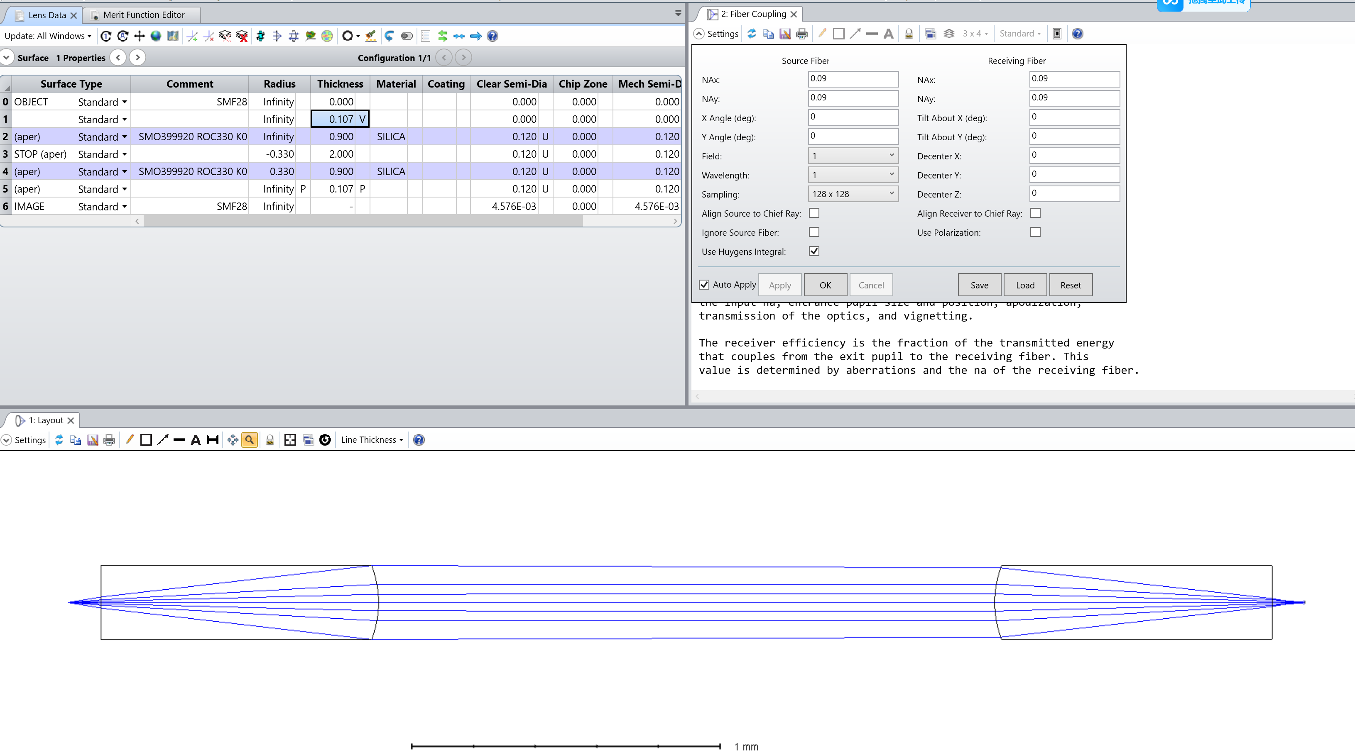Image resolution: width=1355 pixels, height=754 pixels.
Task: Expand the Line Thickness dropdown
Action: [372, 439]
